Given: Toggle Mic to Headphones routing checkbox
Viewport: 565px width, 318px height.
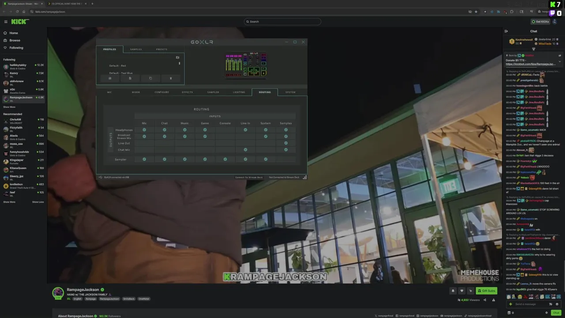Looking at the screenshot, I should pos(144,130).
